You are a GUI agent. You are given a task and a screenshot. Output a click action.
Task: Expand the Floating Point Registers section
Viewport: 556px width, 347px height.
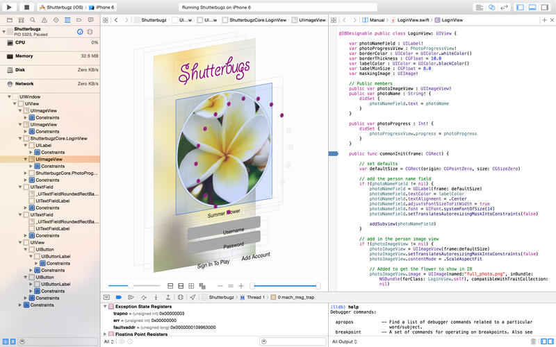105,334
